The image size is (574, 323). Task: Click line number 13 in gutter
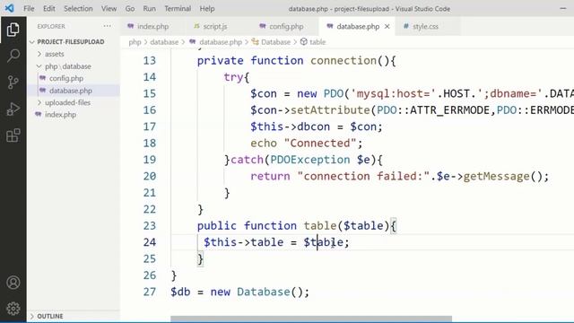point(150,60)
